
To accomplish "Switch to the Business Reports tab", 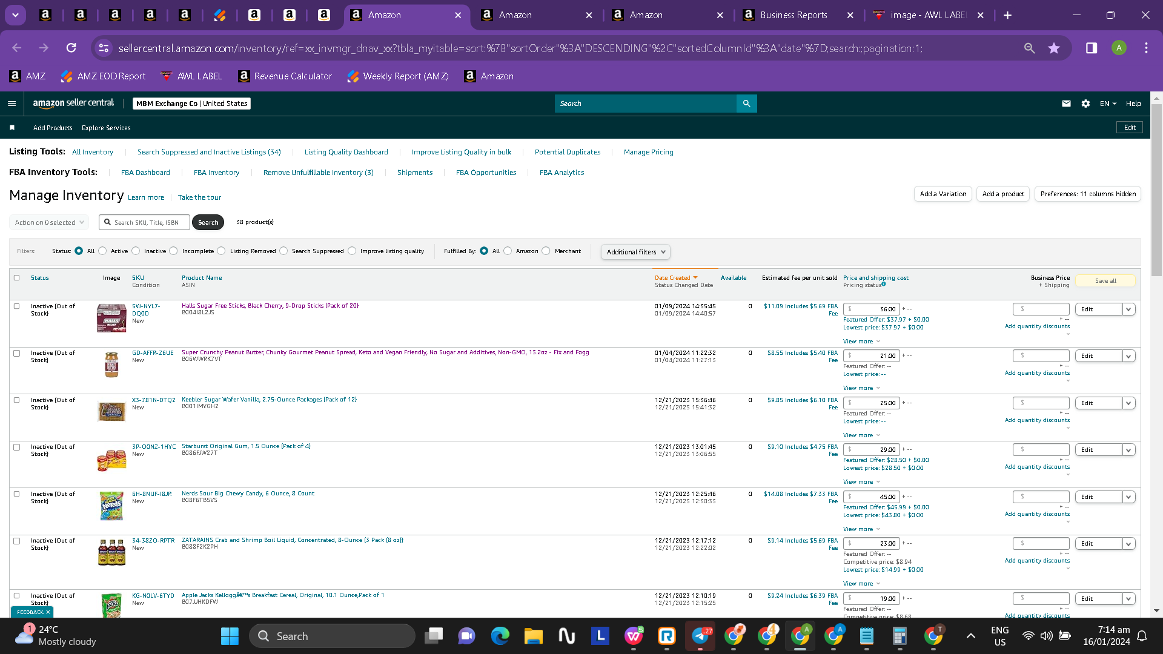I will [794, 15].
